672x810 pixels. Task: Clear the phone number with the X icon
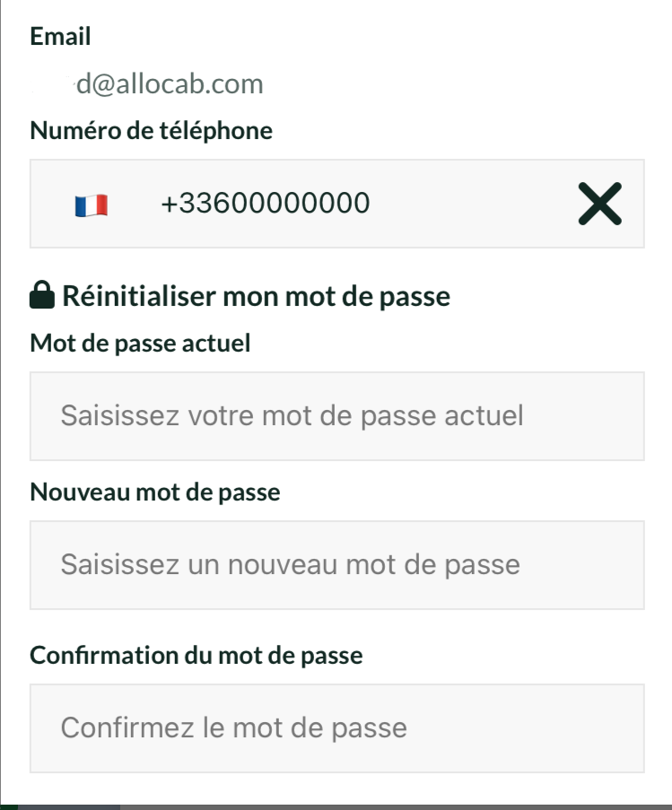599,204
